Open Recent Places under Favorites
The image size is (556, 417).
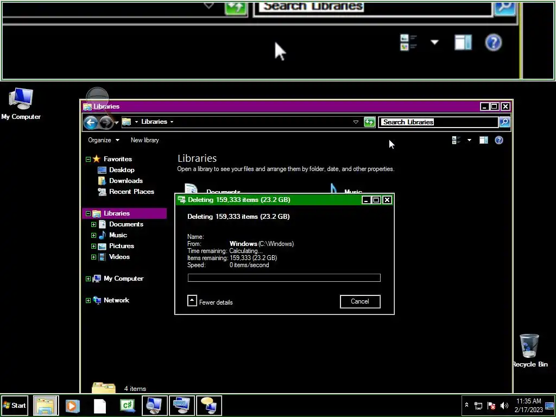(x=131, y=192)
